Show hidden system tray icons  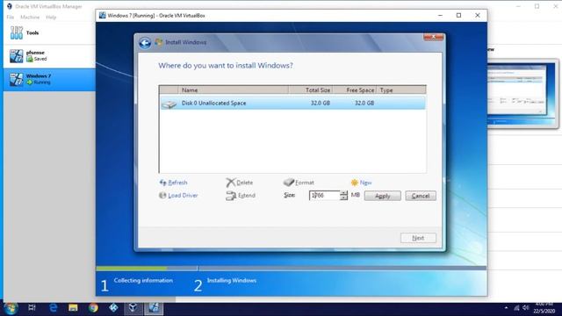506,308
